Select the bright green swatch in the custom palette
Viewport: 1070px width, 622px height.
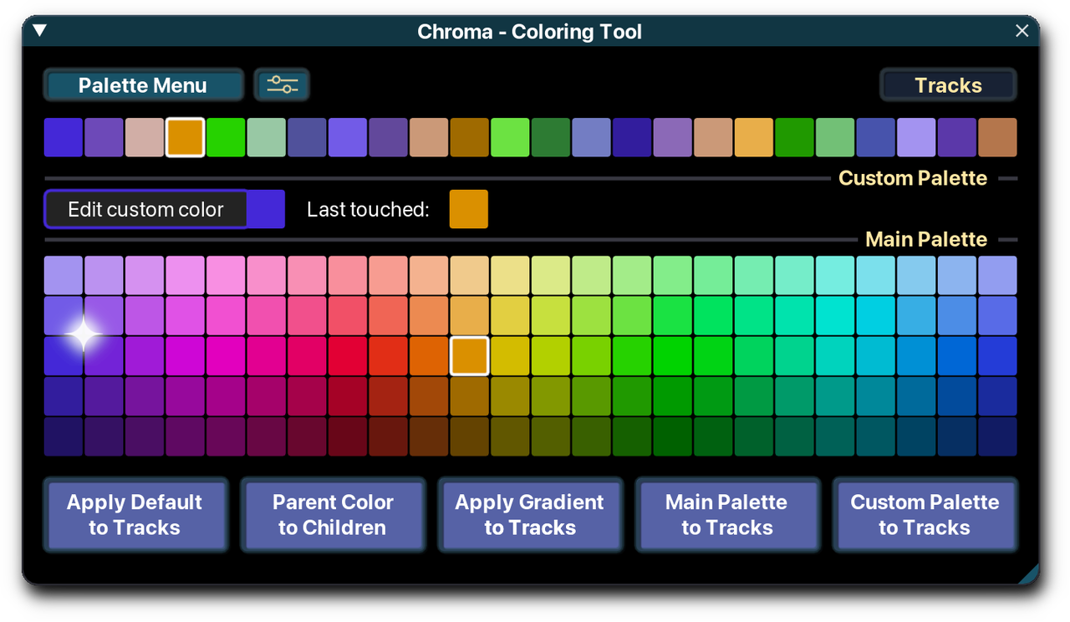coord(225,136)
